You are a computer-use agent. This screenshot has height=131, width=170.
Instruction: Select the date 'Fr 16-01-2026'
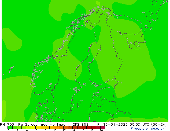(112, 124)
